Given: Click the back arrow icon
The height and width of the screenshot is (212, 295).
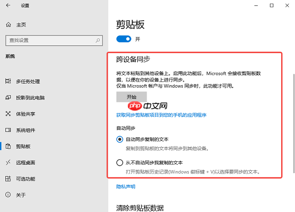Looking at the screenshot, I should coord(8,5).
